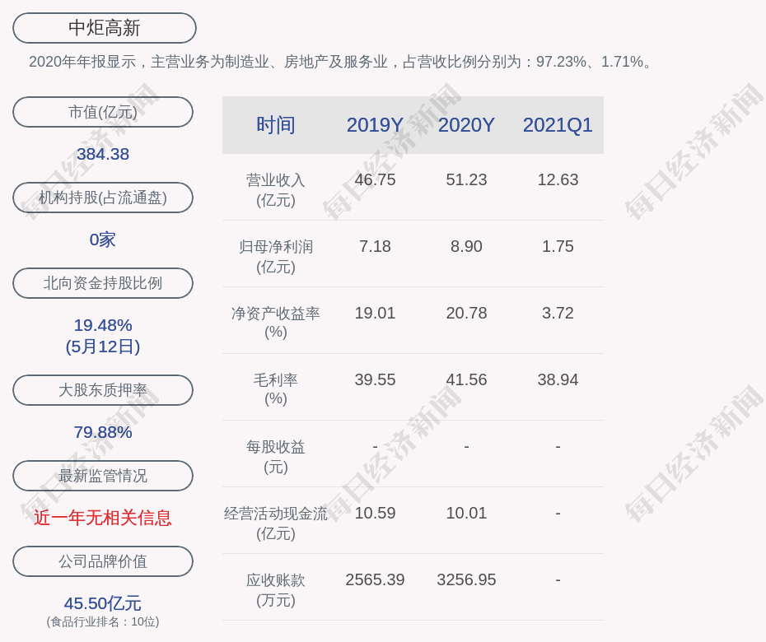Click the 每股收益 row label
This screenshot has width=766, height=642.
click(276, 457)
